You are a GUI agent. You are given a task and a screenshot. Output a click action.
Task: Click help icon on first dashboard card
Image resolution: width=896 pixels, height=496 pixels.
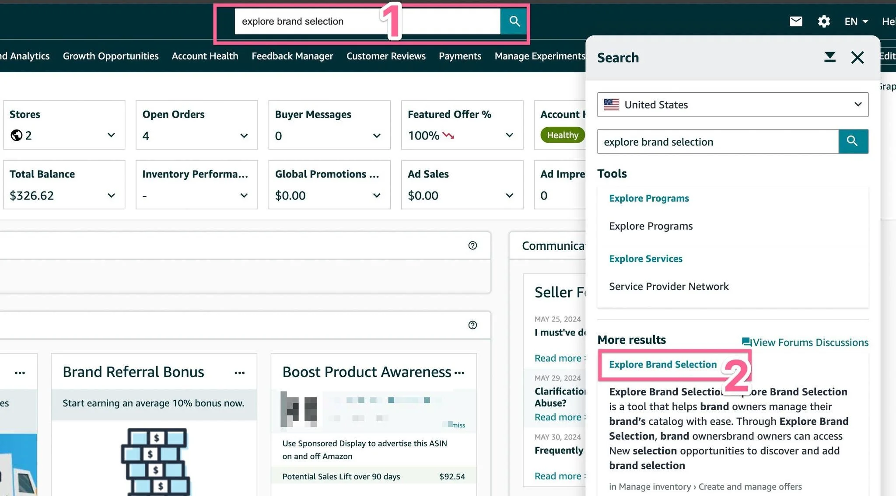click(472, 245)
